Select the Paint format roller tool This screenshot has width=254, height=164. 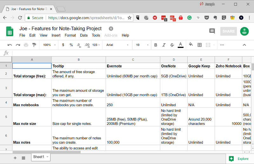click(34, 45)
